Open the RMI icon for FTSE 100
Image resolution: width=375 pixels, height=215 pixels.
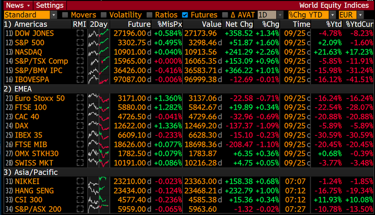[x=80, y=108]
